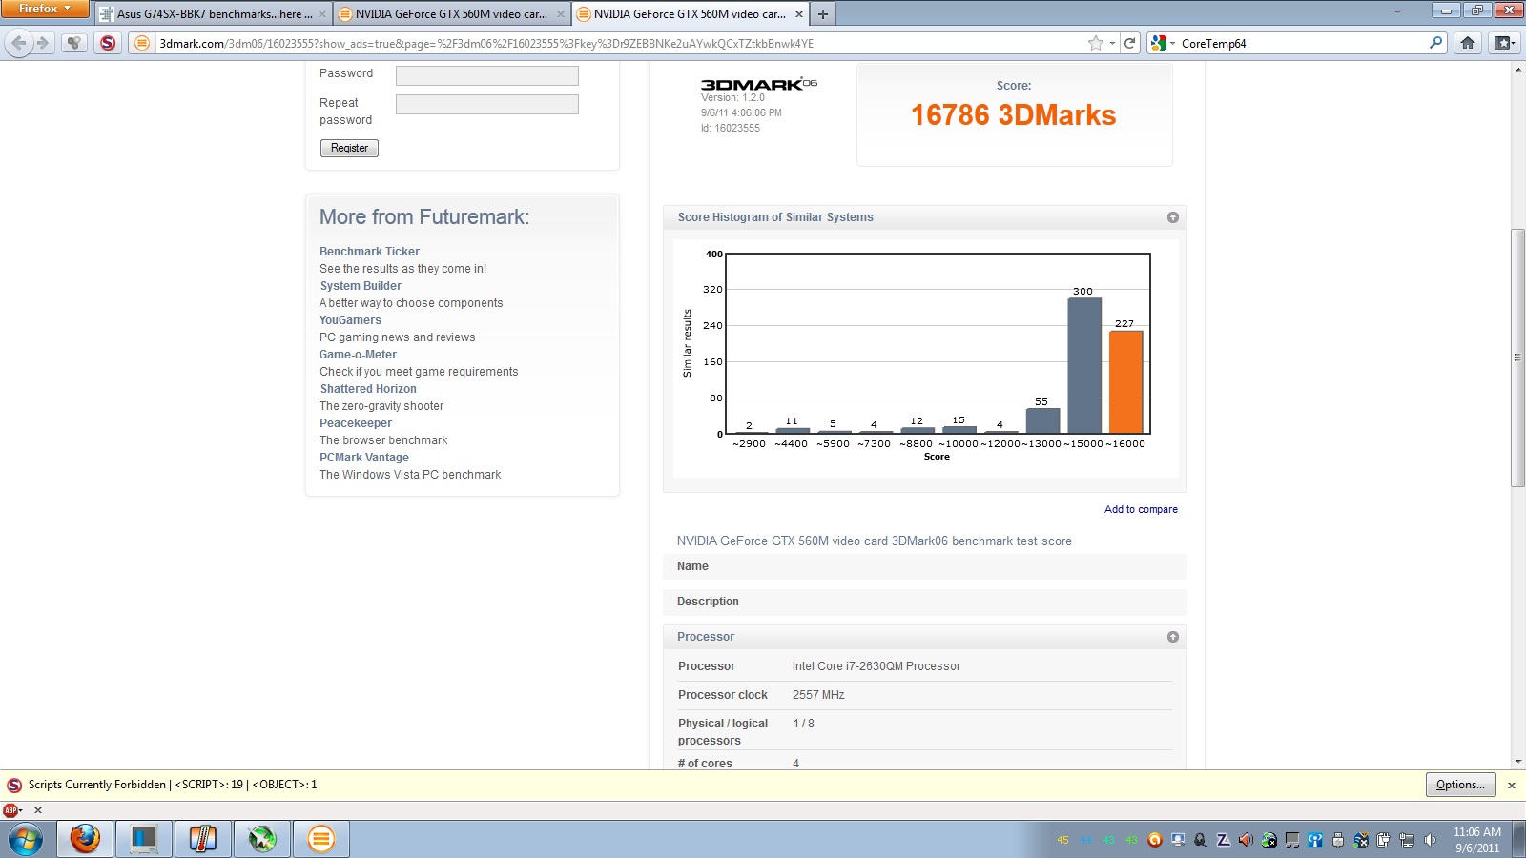
Task: Open the Peacekeeper browser benchmark link
Action: tap(356, 423)
